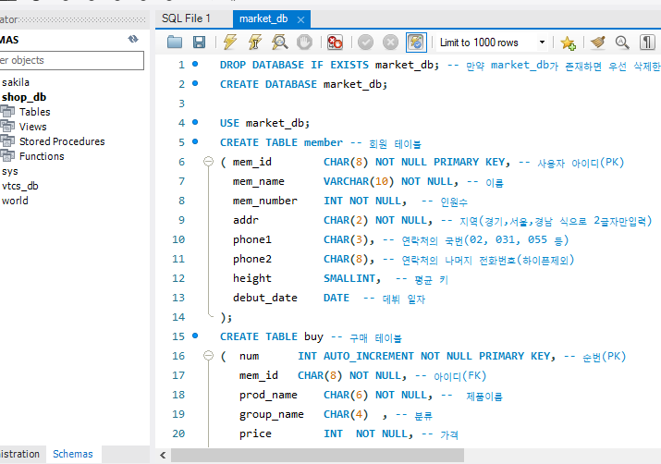The height and width of the screenshot is (464, 661).
Task: Click 'price' column on line 20
Action: [x=255, y=433]
